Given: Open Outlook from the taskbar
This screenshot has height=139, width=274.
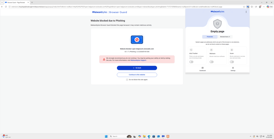Looking at the screenshot, I should (158, 136).
